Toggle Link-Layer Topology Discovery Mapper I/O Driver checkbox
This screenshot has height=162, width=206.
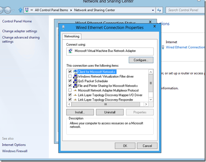pos(70,95)
